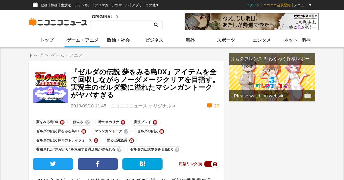Click the 時のオカリナ tag text
344x180 pixels.
[x=109, y=122]
